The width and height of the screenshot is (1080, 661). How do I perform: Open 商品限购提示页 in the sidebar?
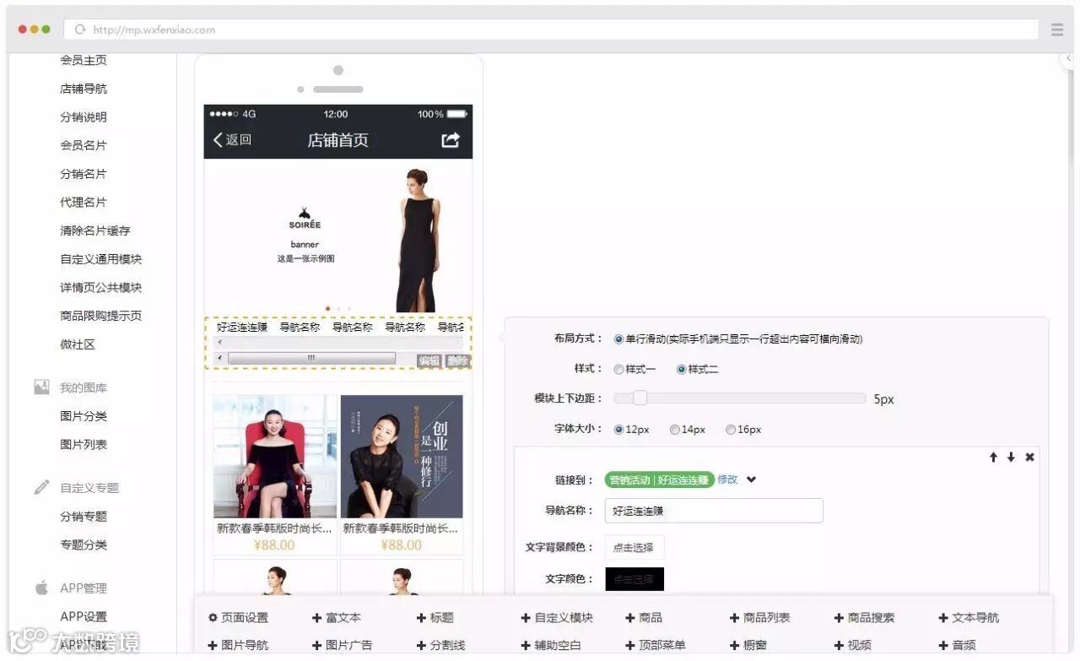pos(101,316)
